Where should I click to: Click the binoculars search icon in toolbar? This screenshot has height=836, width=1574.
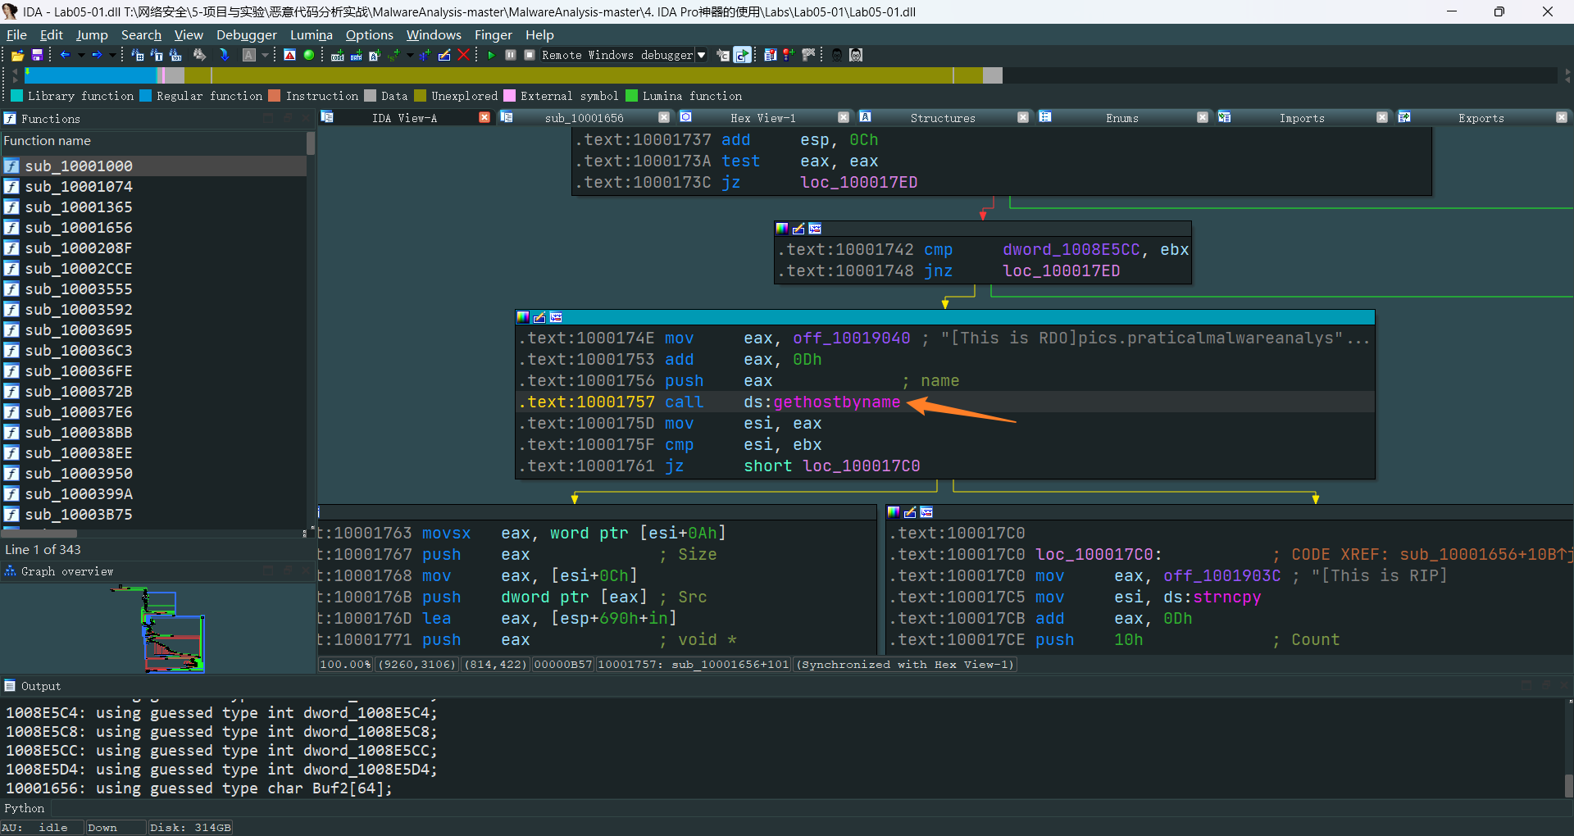(199, 55)
